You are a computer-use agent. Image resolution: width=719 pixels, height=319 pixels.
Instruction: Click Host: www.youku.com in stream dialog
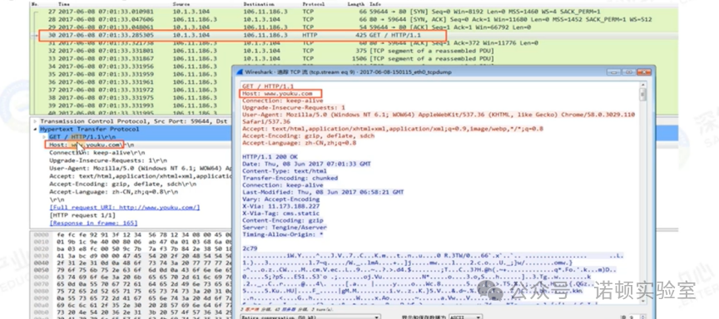click(277, 93)
